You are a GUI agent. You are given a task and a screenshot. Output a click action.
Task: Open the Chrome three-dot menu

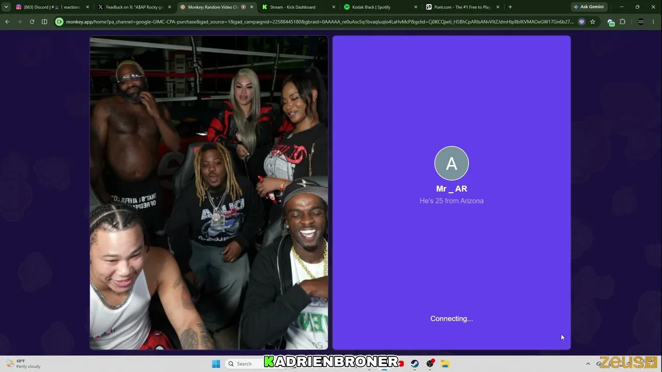point(654,22)
